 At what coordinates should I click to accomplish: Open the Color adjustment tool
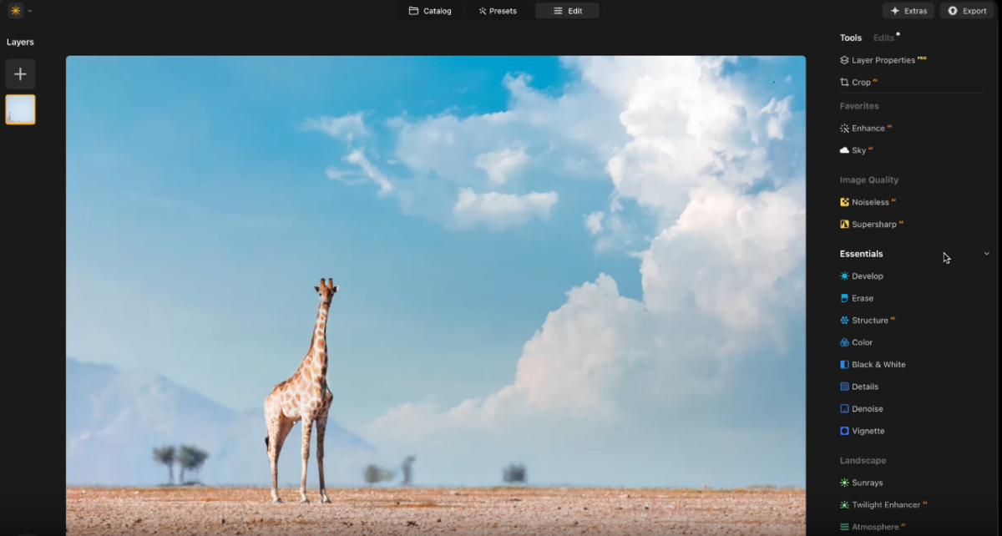(x=863, y=341)
